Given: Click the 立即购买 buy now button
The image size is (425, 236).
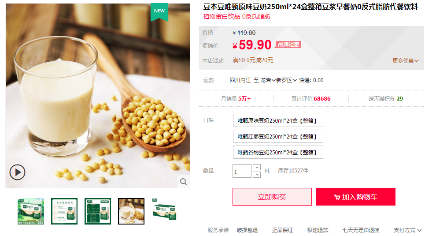Looking at the screenshot, I should point(272,197).
